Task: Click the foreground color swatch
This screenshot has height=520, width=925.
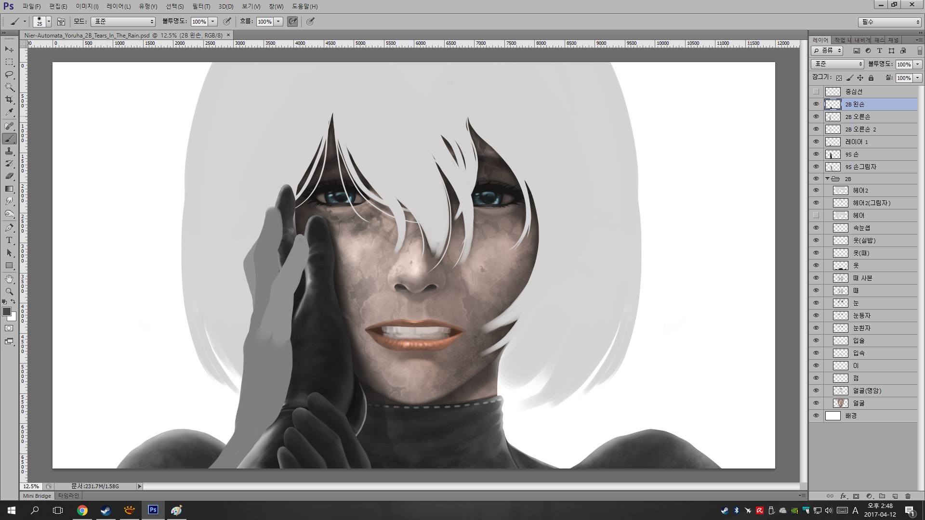Action: 7,312
